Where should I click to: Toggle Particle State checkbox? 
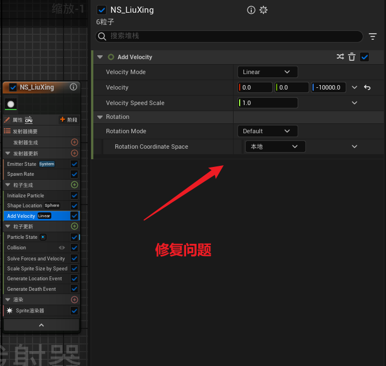coord(75,237)
